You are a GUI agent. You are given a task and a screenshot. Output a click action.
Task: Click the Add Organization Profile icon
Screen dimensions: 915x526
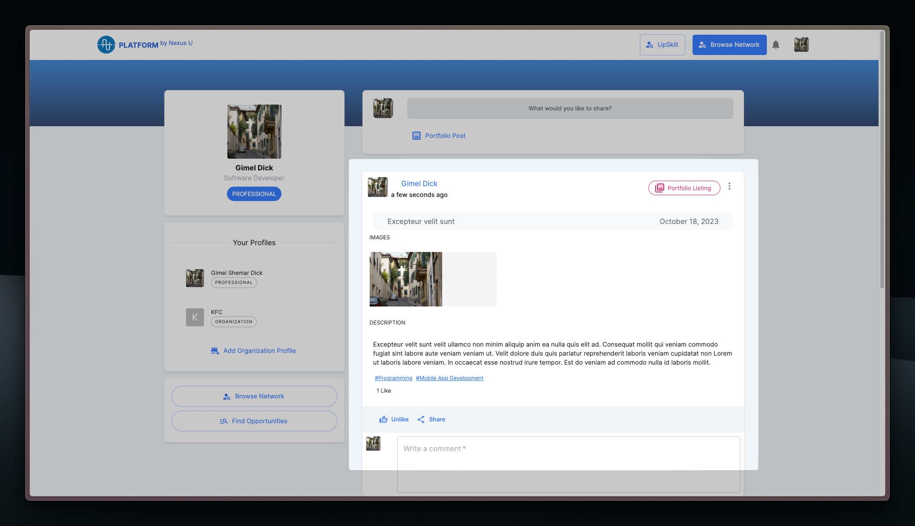215,351
